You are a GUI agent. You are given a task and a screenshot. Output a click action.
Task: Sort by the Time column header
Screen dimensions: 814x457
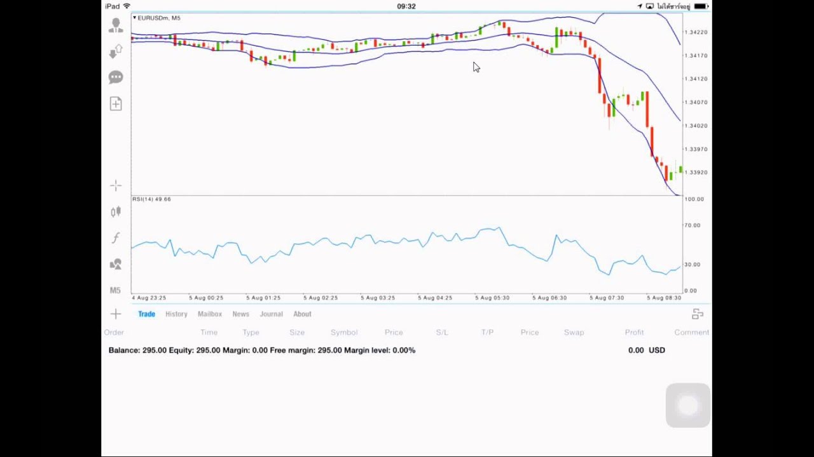point(209,333)
